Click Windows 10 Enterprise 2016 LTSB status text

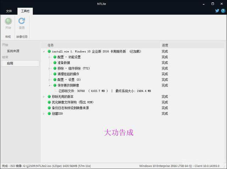(x=179, y=166)
